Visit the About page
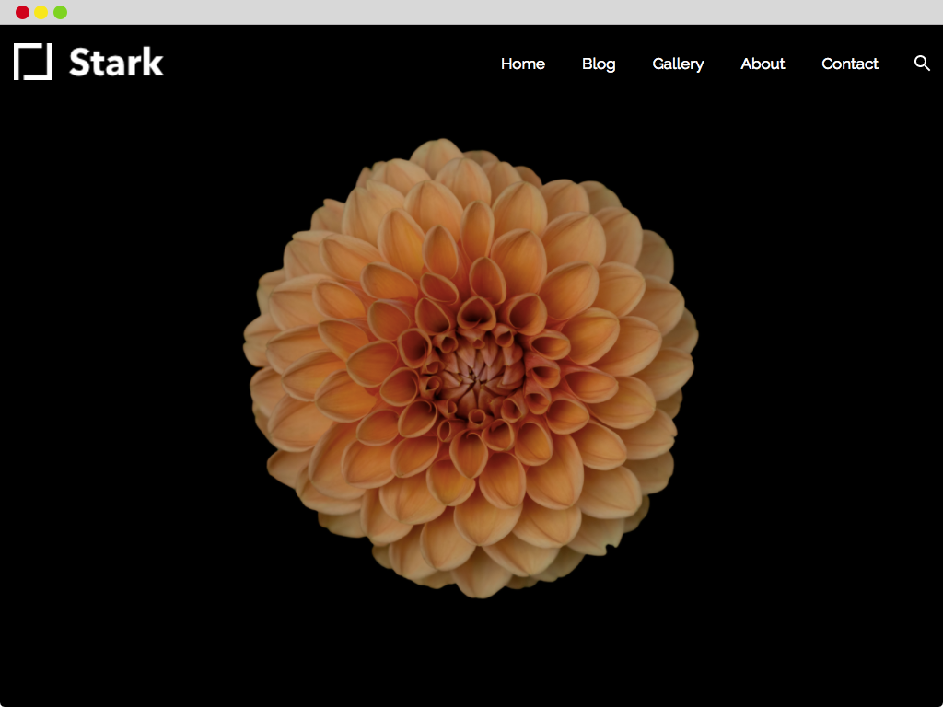 pos(763,64)
